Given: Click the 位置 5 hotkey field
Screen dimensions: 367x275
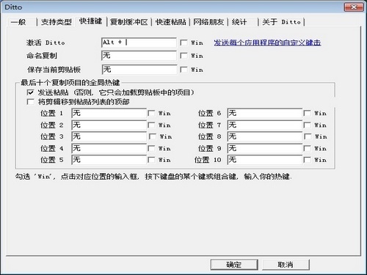Looking at the screenshot, I should click(x=109, y=160).
